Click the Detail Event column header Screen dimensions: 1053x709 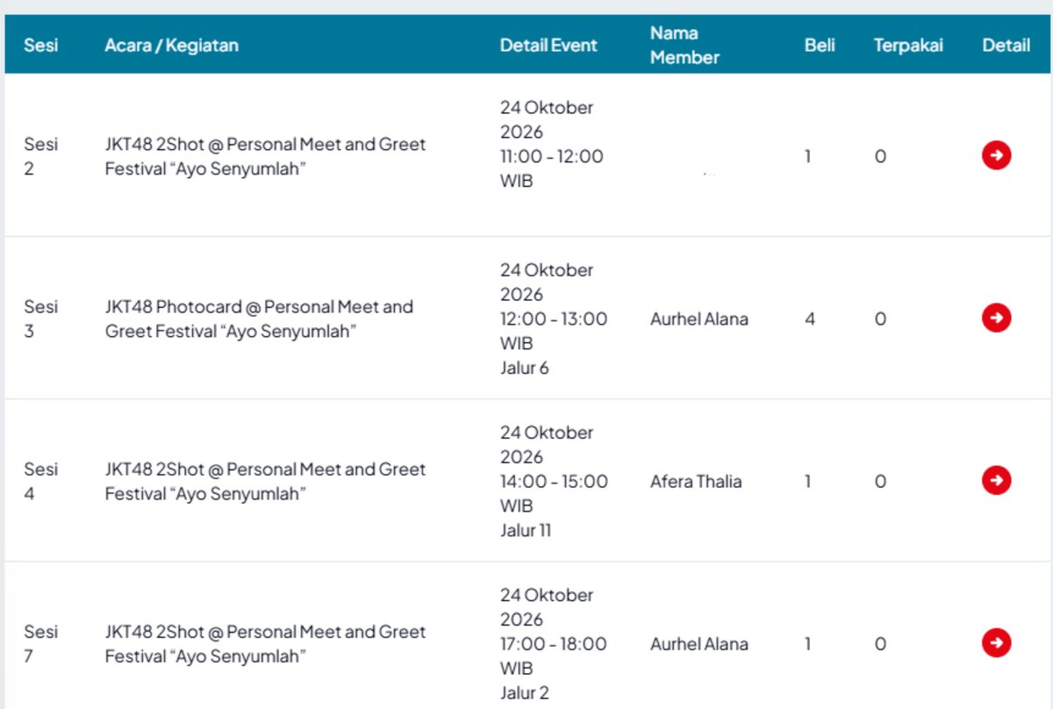coord(548,45)
